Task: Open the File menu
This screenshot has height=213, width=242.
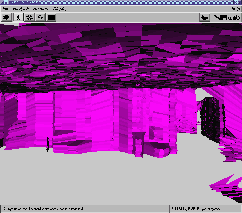Action: 6,9
